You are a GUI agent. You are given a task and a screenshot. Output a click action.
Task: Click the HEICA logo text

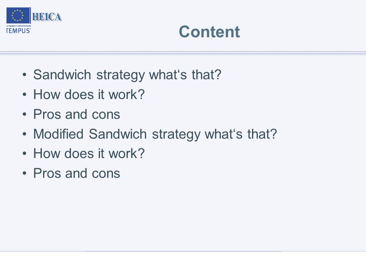[47, 17]
